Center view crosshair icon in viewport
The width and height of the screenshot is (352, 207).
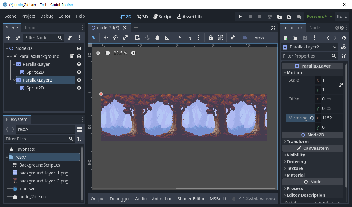click(x=98, y=53)
